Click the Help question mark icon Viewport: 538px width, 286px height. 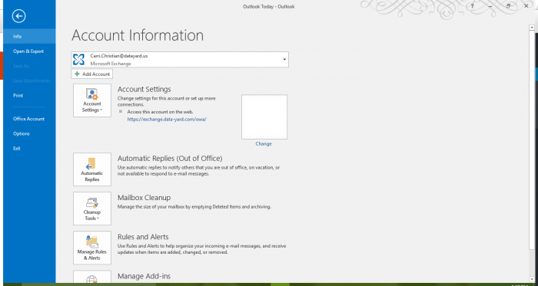473,6
